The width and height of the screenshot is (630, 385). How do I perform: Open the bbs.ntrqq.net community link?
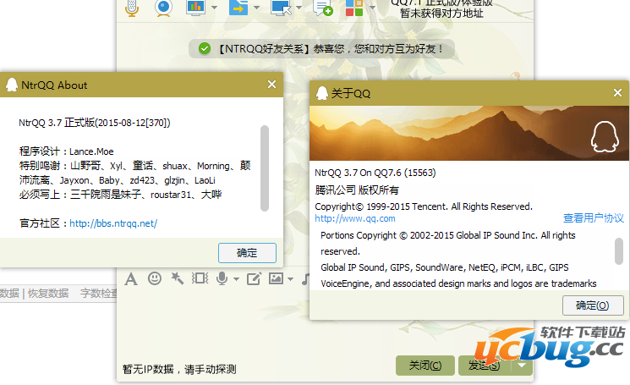(x=113, y=223)
